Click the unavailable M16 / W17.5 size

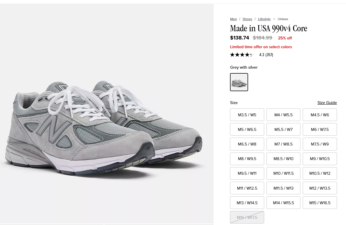[247, 217]
